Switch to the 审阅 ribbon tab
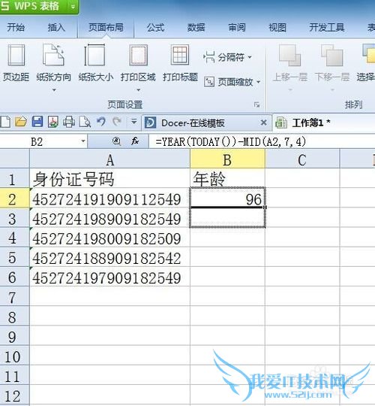The height and width of the screenshot is (406, 375). click(237, 27)
